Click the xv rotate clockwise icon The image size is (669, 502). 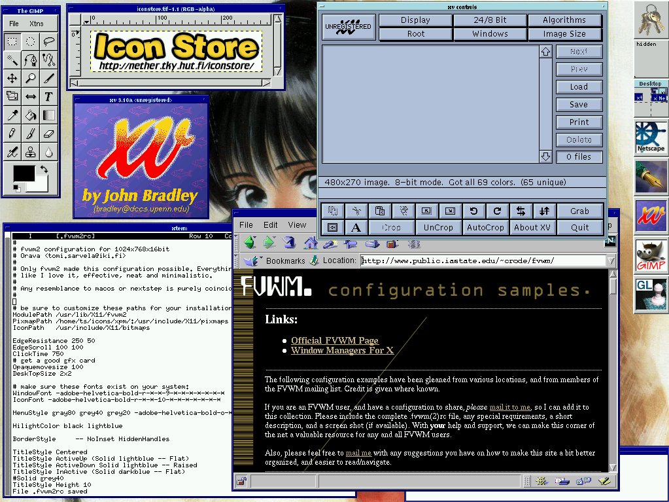[497, 211]
